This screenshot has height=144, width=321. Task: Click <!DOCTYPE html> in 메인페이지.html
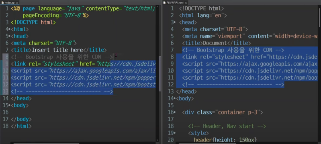click(201, 8)
